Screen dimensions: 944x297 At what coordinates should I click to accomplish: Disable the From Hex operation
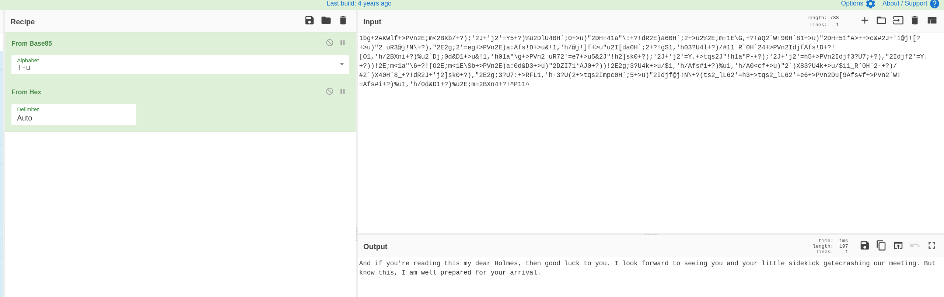pyautogui.click(x=330, y=91)
